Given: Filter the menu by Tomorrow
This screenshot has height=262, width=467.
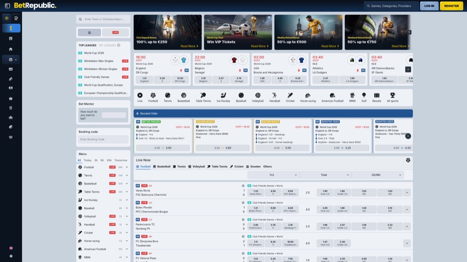Looking at the screenshot, I should [x=120, y=160].
